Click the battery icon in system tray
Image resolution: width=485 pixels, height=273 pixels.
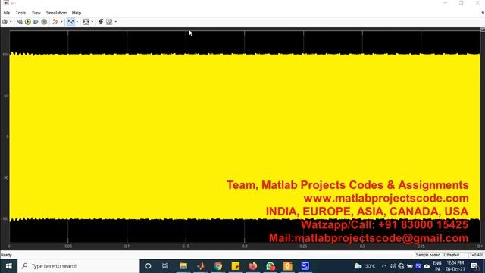tap(410, 266)
